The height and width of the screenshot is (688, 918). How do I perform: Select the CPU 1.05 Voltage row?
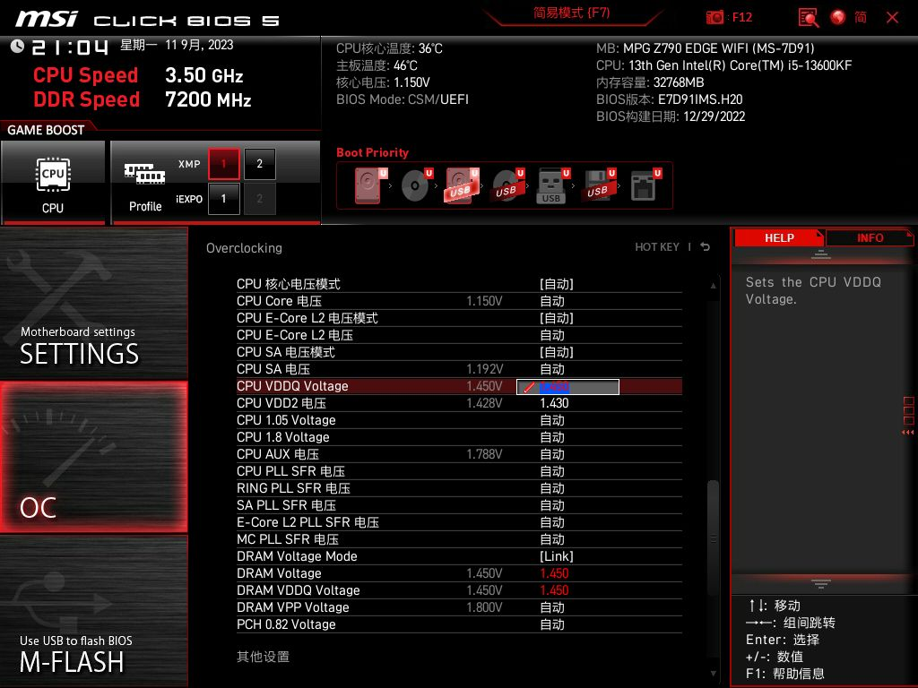(459, 420)
